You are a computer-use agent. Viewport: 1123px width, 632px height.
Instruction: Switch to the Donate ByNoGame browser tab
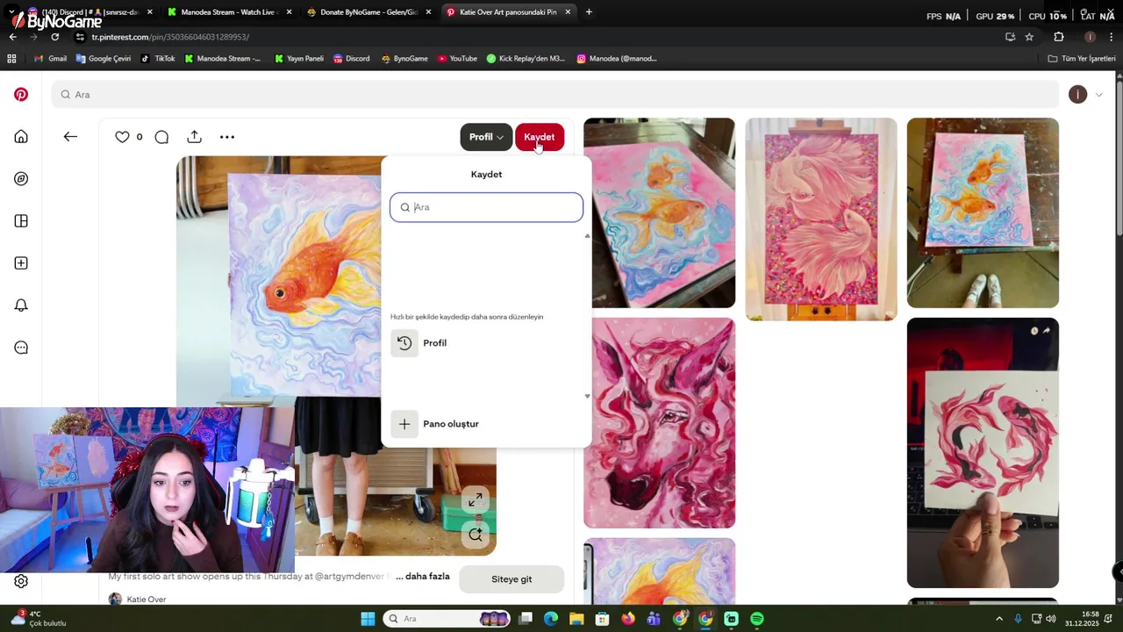[368, 12]
